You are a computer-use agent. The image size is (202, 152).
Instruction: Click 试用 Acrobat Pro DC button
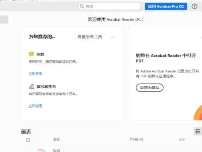point(166,6)
